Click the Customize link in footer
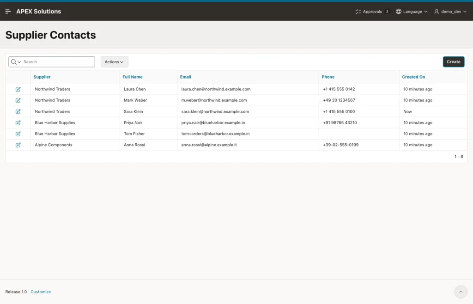This screenshot has width=473, height=304. click(x=41, y=292)
